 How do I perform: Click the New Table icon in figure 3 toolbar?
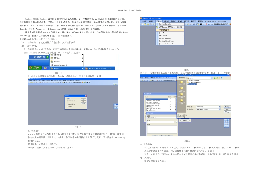click(x=143, y=24)
